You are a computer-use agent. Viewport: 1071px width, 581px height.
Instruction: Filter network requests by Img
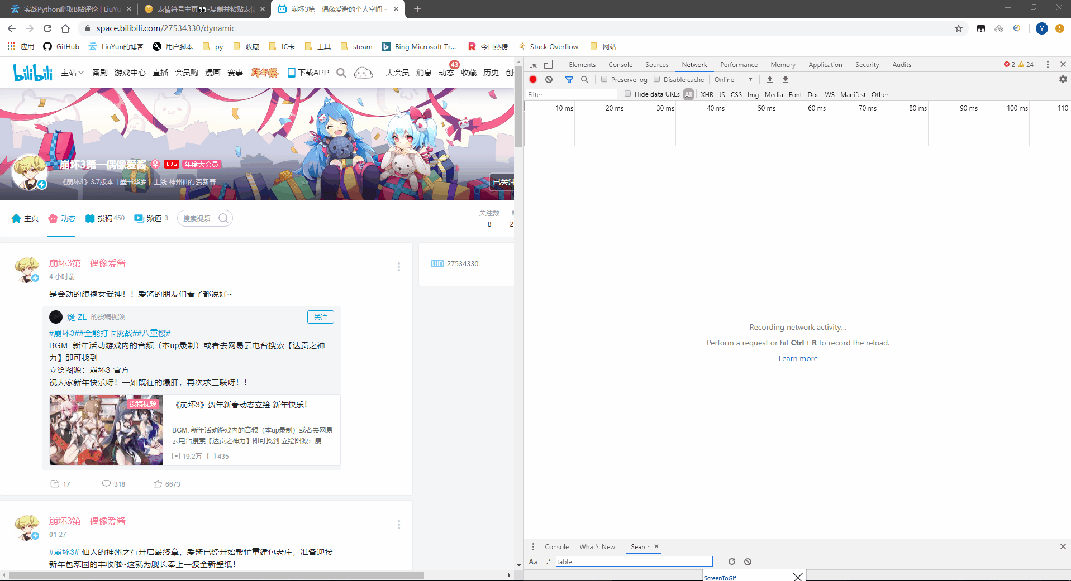tap(753, 95)
